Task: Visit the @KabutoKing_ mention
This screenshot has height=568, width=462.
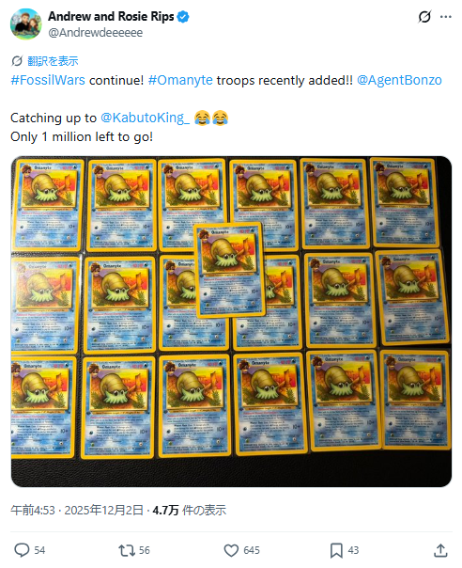Action: [145, 118]
